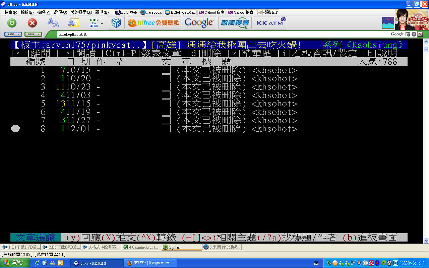Viewport: 429px width, 268px height.
Task: Click the system clock showing 22:11
Action: point(412,263)
